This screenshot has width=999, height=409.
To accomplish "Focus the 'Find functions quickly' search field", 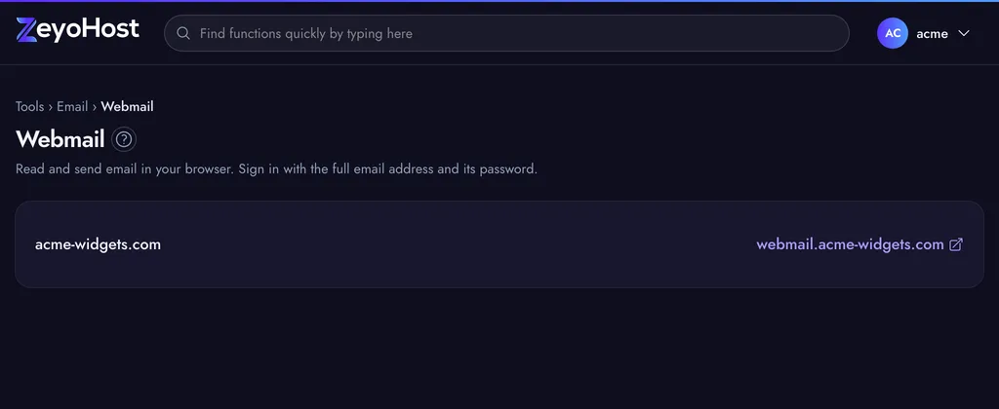I will [506, 33].
